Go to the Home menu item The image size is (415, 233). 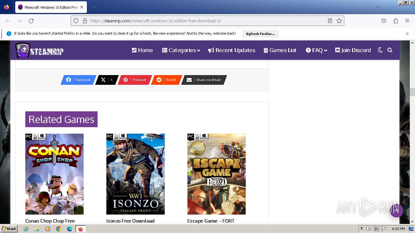[x=142, y=50]
